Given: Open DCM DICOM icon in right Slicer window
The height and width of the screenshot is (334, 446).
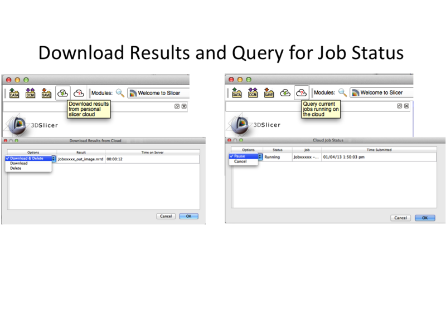Looking at the screenshot, I should tap(253, 93).
